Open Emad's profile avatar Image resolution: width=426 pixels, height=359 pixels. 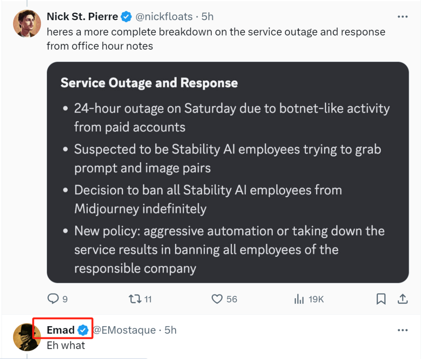tap(27, 337)
